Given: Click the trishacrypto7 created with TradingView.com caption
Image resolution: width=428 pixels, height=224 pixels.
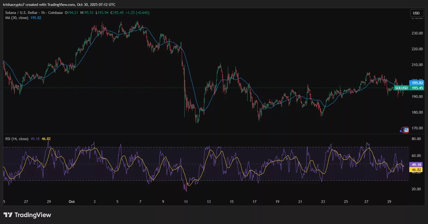Looking at the screenshot, I should pyautogui.click(x=39, y=5).
